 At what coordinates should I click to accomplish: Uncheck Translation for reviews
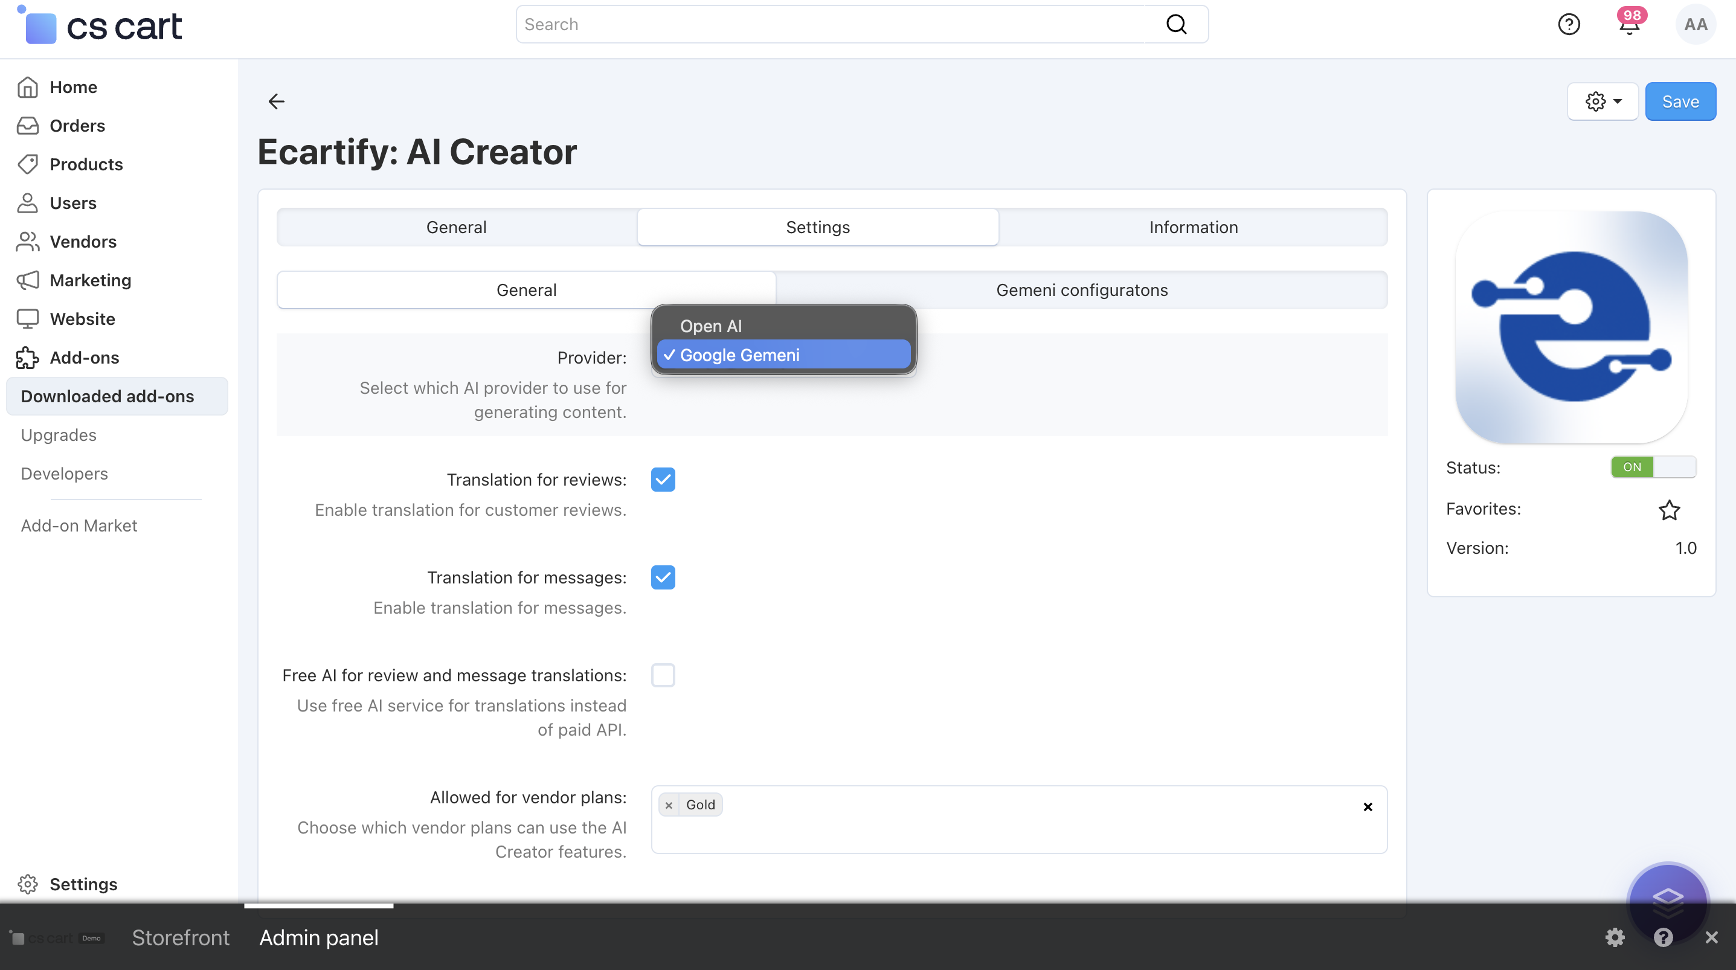[663, 480]
